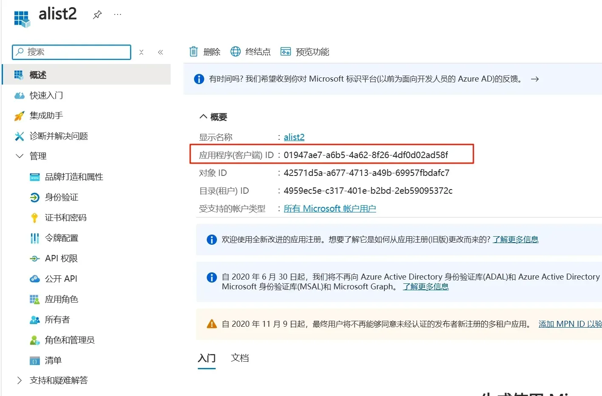Click the 品牌打造和属性 icon
The height and width of the screenshot is (396, 602).
point(35,177)
